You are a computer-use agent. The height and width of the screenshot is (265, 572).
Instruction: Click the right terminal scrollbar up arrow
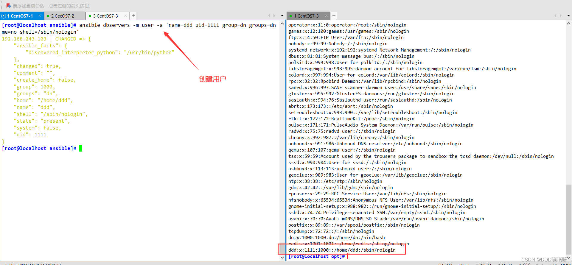[x=569, y=23]
